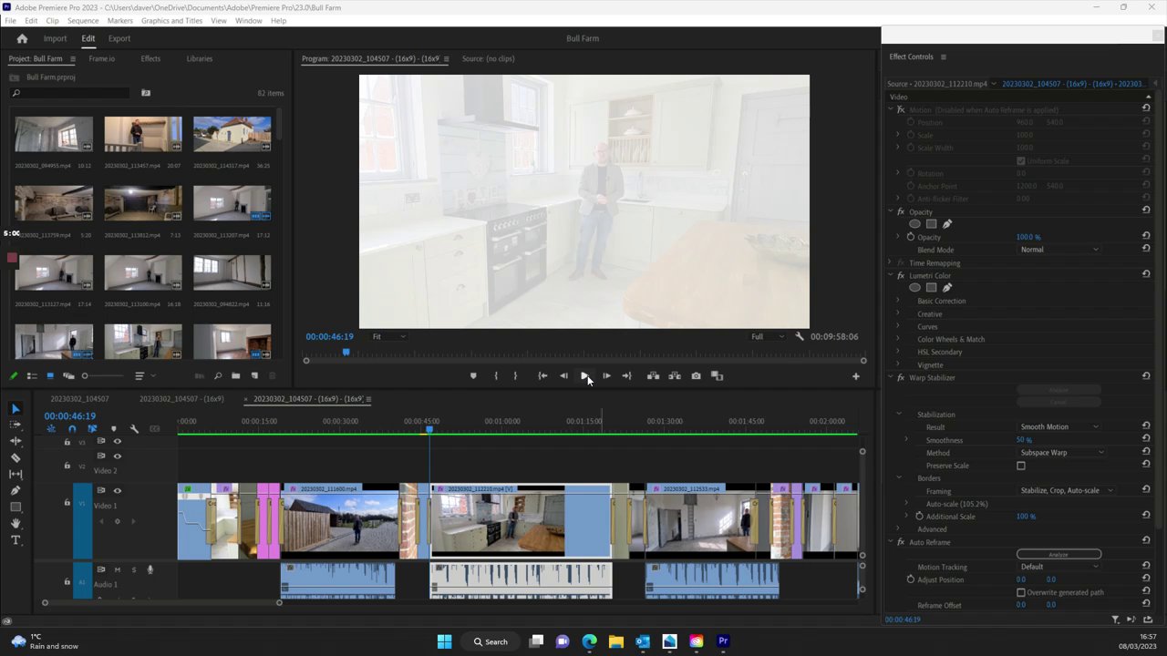Open timeline display settings wrench

click(134, 429)
